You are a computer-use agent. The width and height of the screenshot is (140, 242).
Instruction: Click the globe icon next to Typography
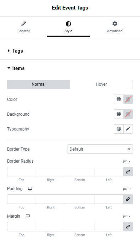119,129
